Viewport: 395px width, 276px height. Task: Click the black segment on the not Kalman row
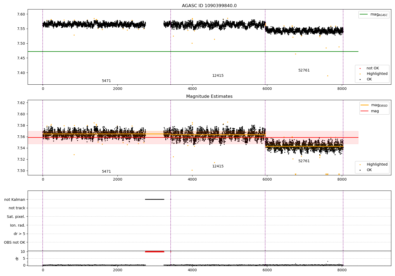point(155,199)
